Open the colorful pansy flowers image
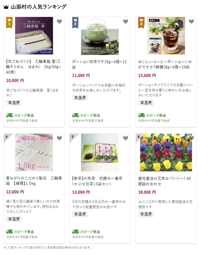The image size is (213, 255). [166, 152]
